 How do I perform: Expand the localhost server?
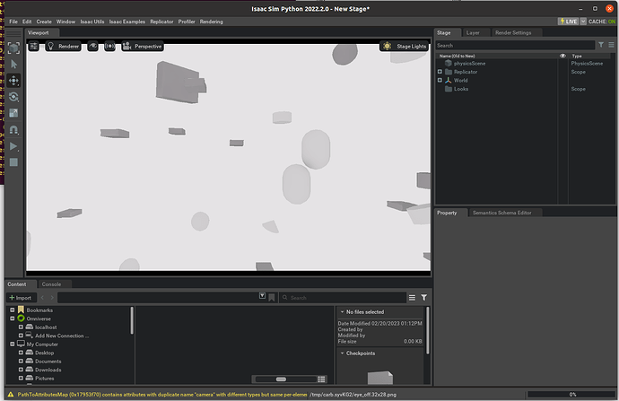click(x=21, y=327)
